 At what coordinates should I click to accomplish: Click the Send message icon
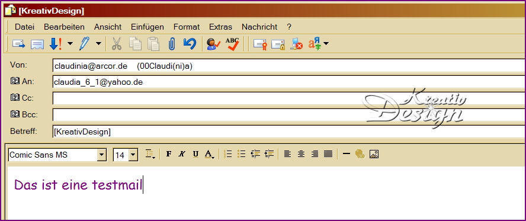click(x=19, y=44)
